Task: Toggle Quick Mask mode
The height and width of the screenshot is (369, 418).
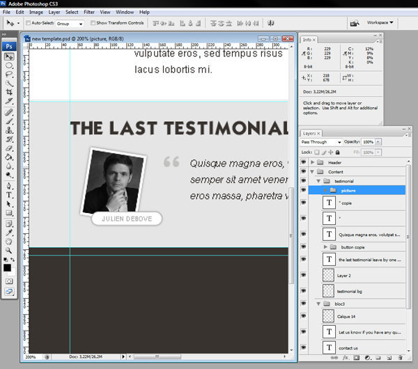Action: 9,281
